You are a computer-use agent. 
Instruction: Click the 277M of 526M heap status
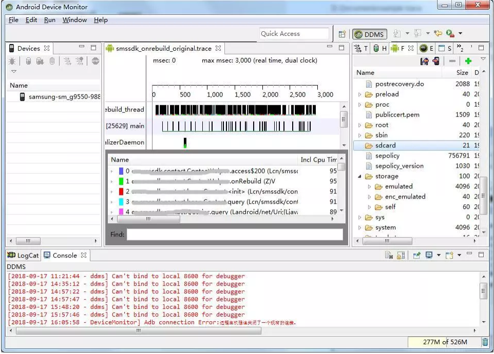[445, 342]
